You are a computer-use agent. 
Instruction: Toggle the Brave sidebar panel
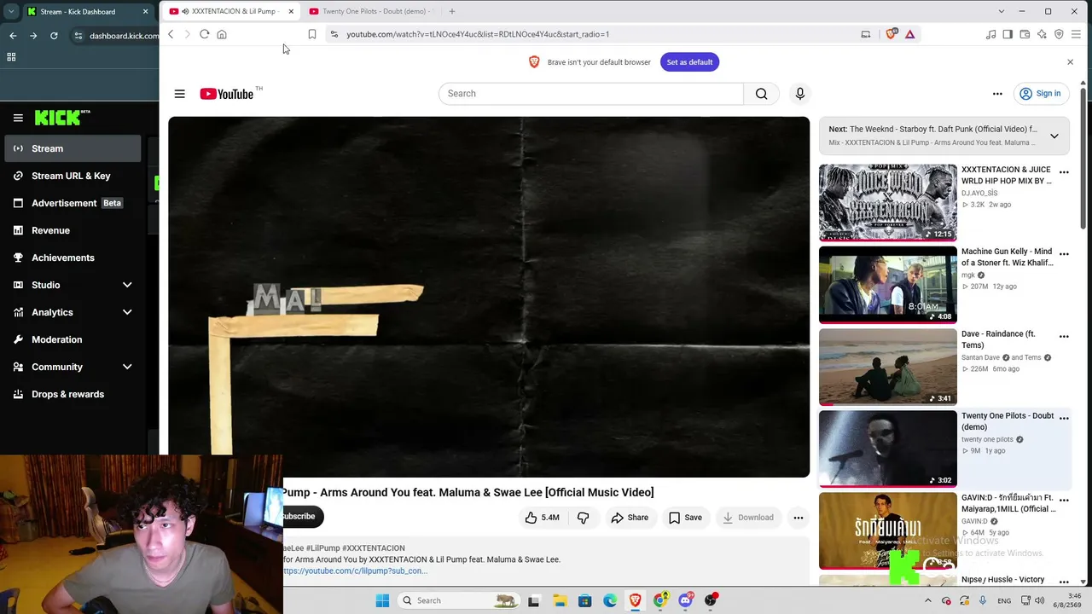tap(1008, 34)
